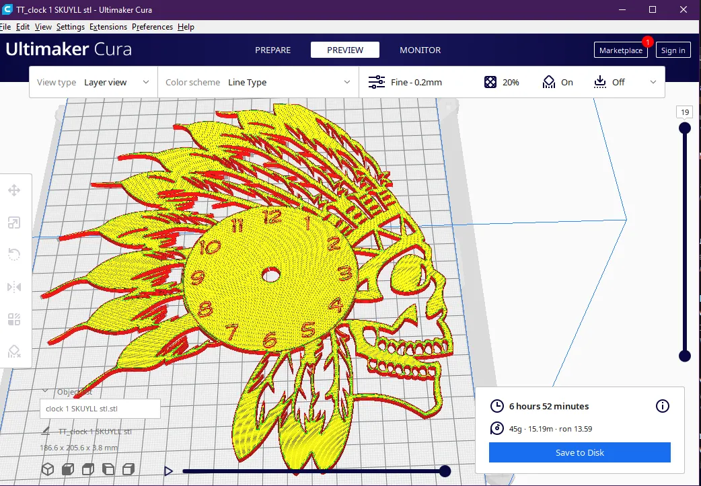Select the Rotate tool icon
The width and height of the screenshot is (701, 486).
[x=14, y=255]
